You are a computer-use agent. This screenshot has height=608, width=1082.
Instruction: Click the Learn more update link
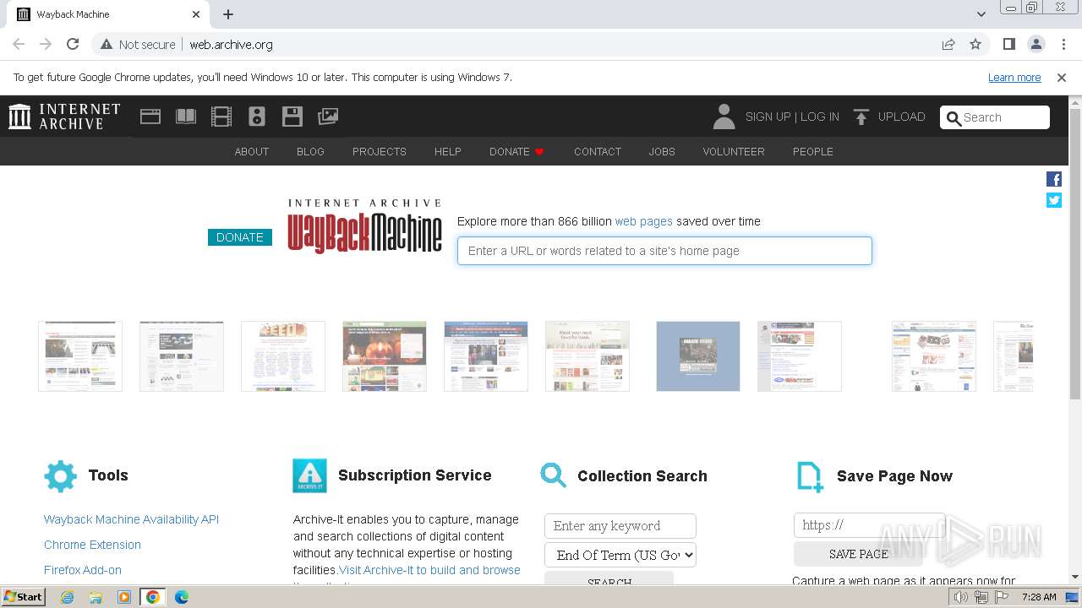pyautogui.click(x=1014, y=77)
